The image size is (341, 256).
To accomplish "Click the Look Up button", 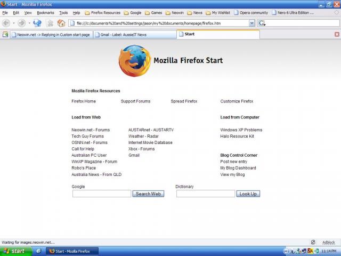I will (x=248, y=194).
